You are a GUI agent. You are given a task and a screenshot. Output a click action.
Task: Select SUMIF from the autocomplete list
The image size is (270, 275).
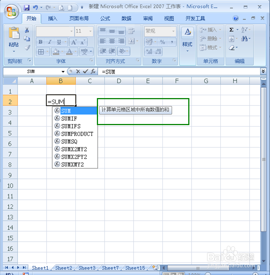click(75, 118)
